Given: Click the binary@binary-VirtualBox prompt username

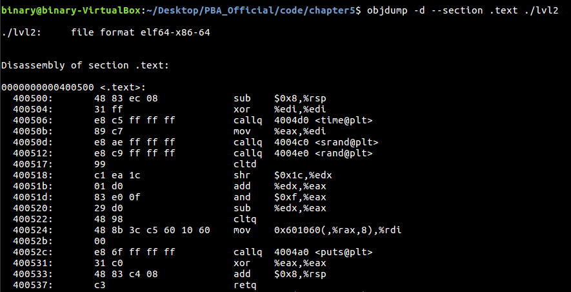Looking at the screenshot, I should (71, 10).
